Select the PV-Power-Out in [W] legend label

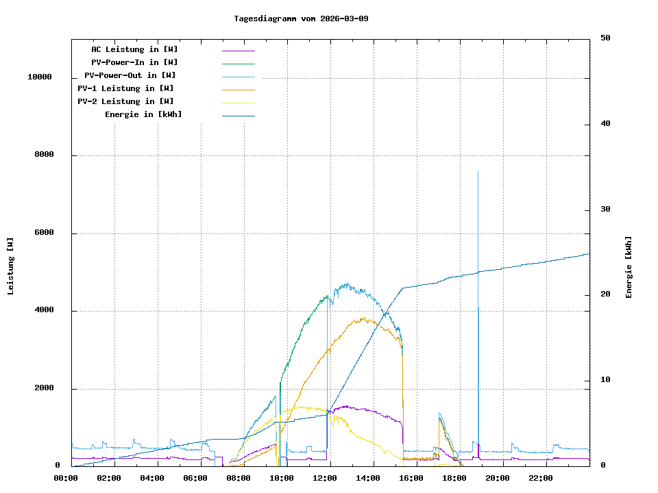pyautogui.click(x=130, y=75)
